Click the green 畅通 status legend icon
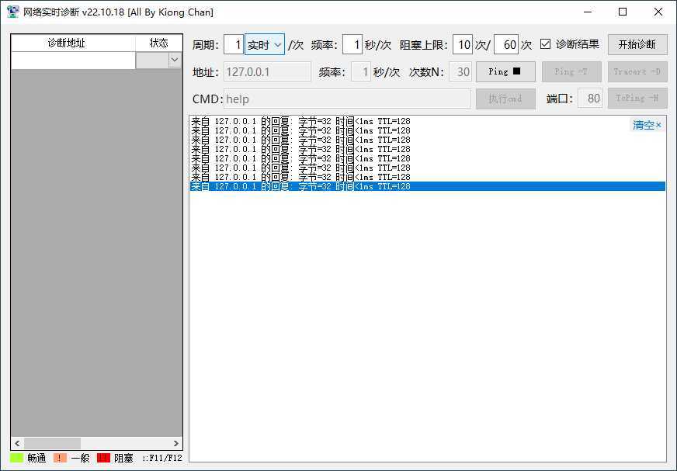Image resolution: width=677 pixels, height=471 pixels. [x=16, y=458]
